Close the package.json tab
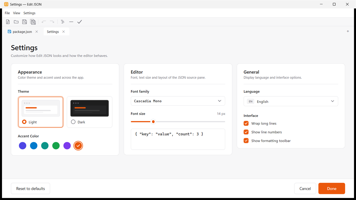Screen dimensions: 356x200 37,32
